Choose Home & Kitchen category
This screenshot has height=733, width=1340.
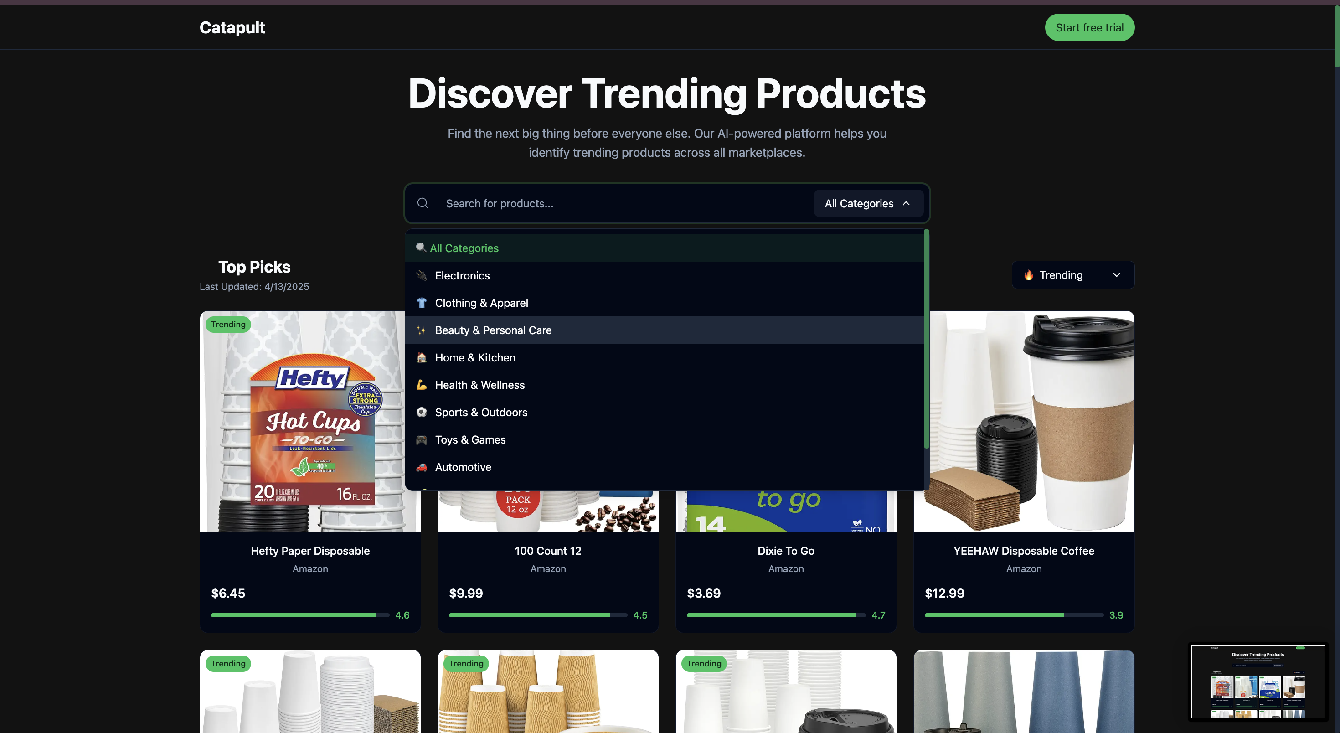tap(475, 357)
